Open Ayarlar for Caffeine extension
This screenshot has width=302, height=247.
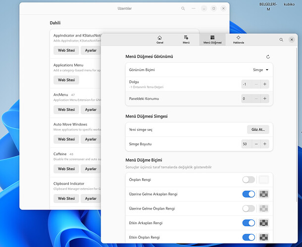91,169
